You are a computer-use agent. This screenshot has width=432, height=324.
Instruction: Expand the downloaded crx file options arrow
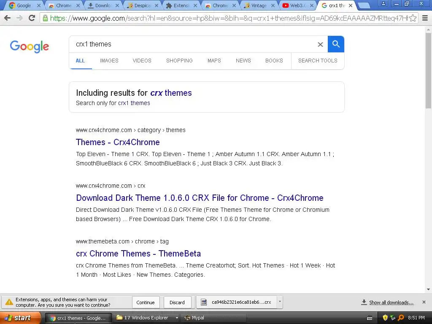tap(280, 302)
